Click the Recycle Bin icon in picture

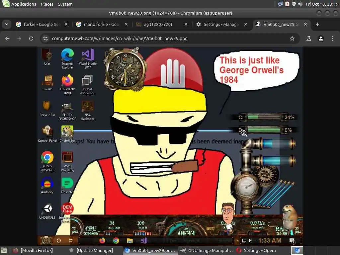click(47, 109)
